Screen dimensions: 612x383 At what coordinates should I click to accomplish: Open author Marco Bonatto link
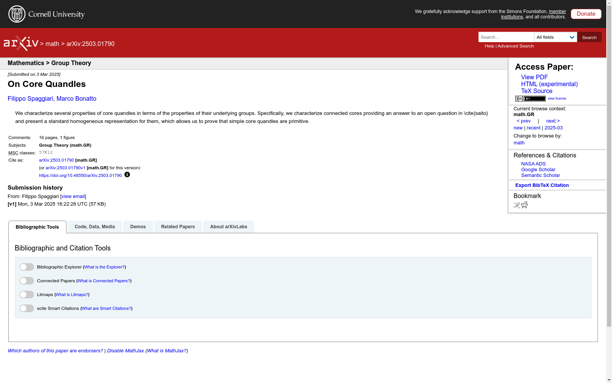(76, 99)
